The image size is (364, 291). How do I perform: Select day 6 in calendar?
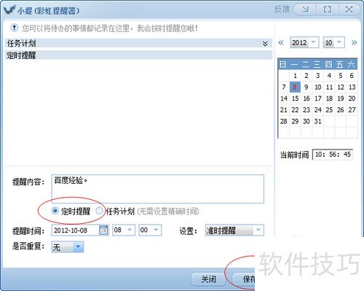point(352,76)
